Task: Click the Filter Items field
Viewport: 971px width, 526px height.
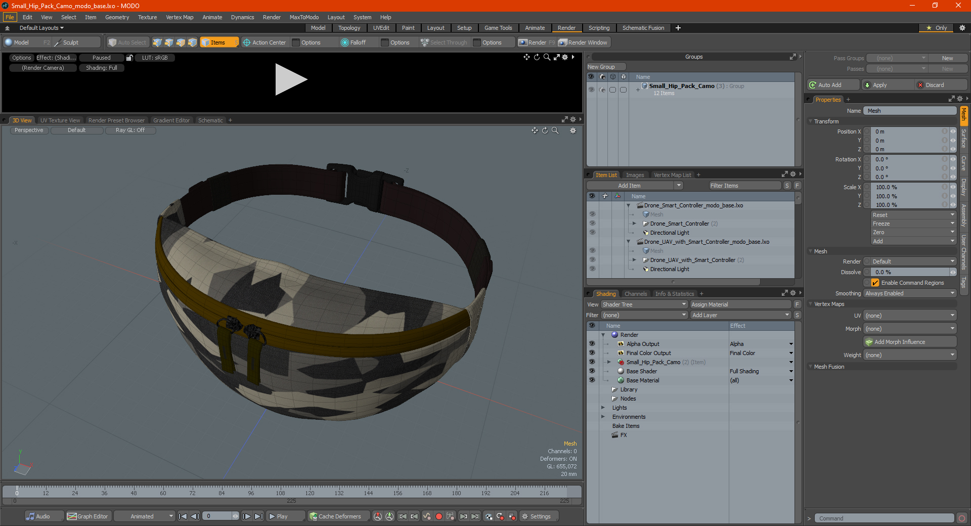Action: pyautogui.click(x=745, y=186)
